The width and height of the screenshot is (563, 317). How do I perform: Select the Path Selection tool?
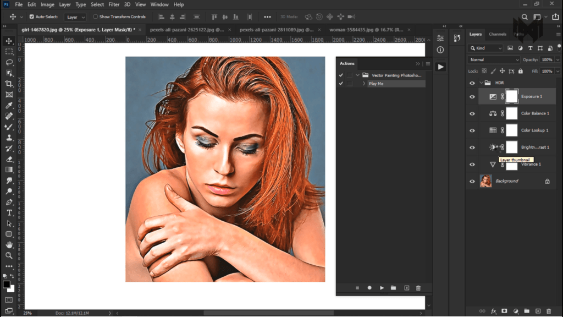9,223
